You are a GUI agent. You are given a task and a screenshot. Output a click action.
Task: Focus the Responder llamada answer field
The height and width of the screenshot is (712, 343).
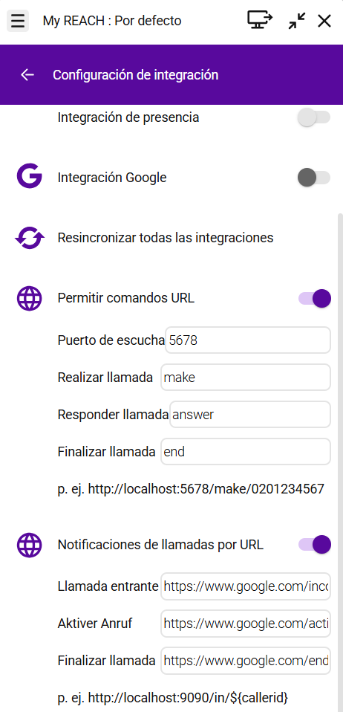coord(250,414)
